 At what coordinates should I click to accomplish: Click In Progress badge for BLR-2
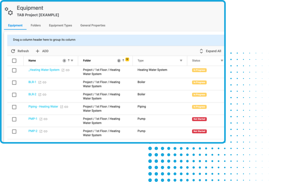tap(199, 95)
